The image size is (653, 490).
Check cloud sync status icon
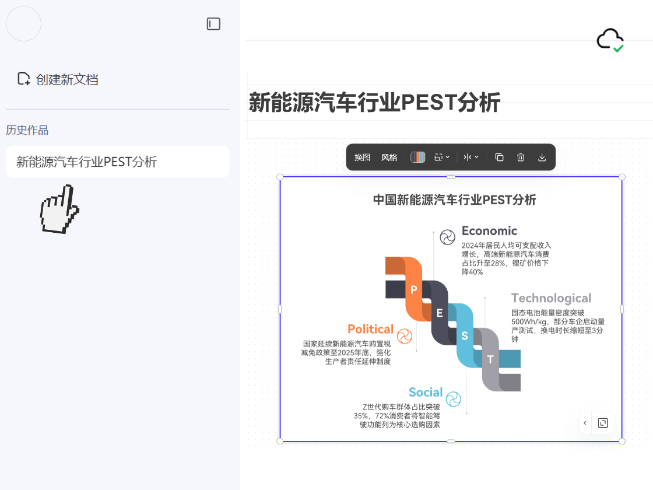pos(609,40)
